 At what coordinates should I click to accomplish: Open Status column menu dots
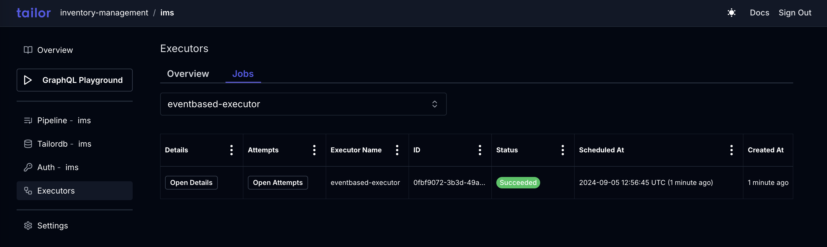click(563, 150)
